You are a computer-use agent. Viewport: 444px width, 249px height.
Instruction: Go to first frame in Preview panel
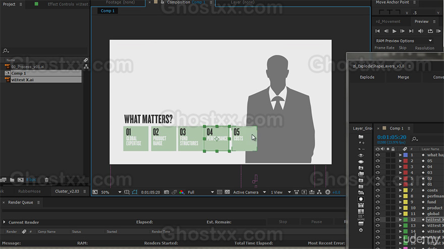[x=377, y=31]
